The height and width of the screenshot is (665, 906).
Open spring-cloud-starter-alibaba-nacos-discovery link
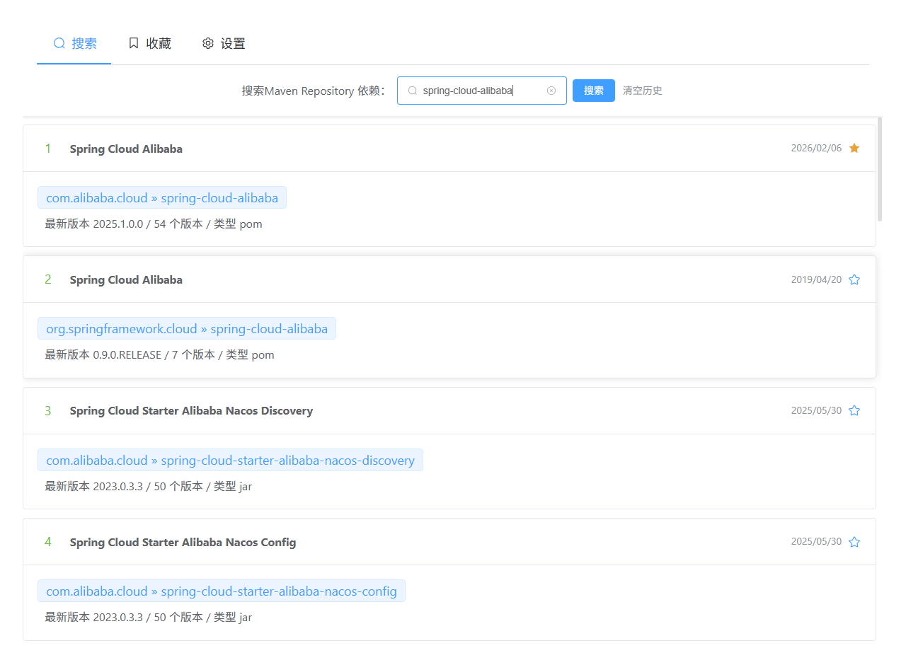(230, 460)
